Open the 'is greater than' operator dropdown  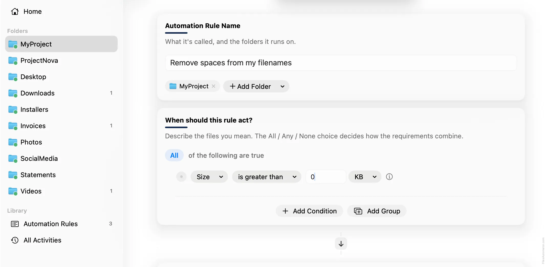[x=267, y=177]
